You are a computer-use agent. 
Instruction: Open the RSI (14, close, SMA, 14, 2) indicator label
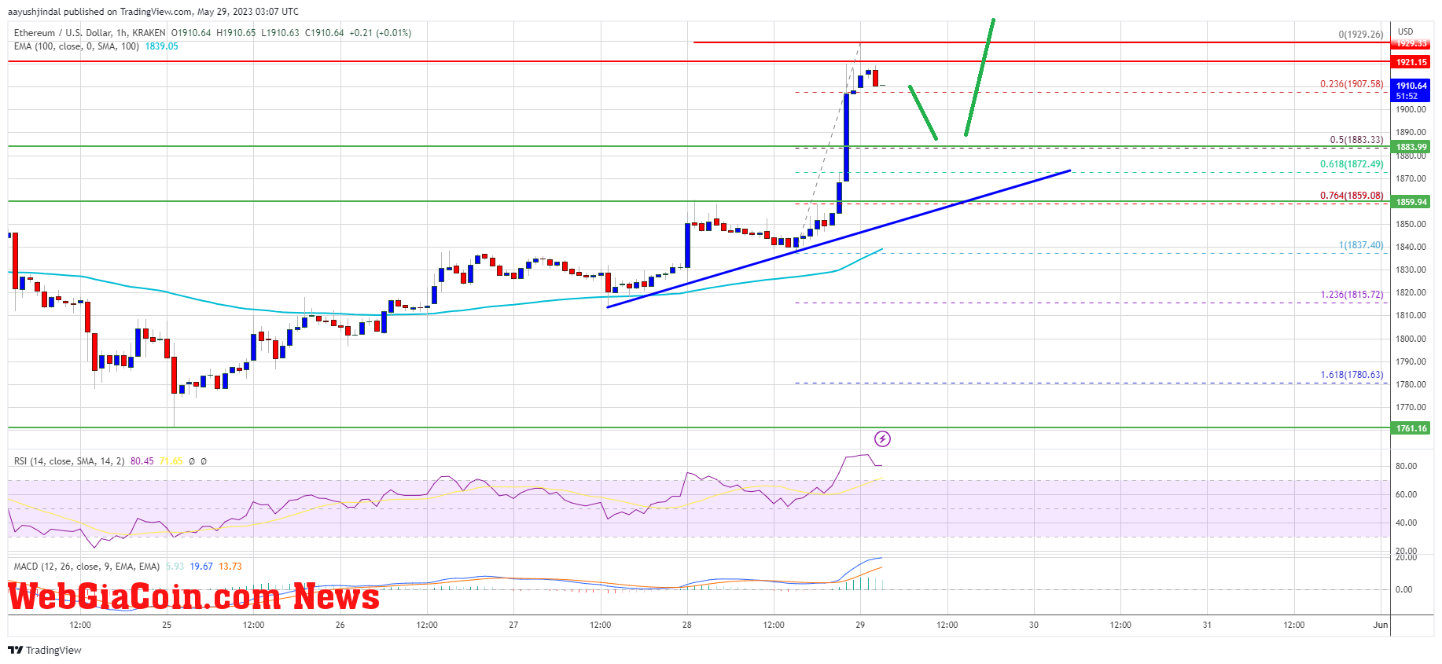click(69, 461)
